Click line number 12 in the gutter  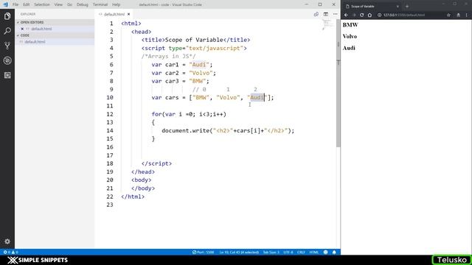pos(110,114)
